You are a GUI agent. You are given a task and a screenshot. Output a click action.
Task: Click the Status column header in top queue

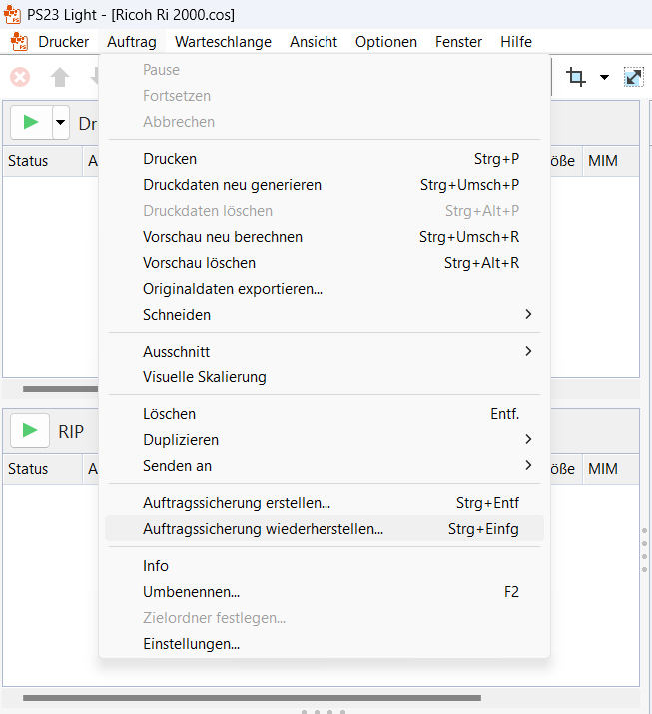pos(28,161)
